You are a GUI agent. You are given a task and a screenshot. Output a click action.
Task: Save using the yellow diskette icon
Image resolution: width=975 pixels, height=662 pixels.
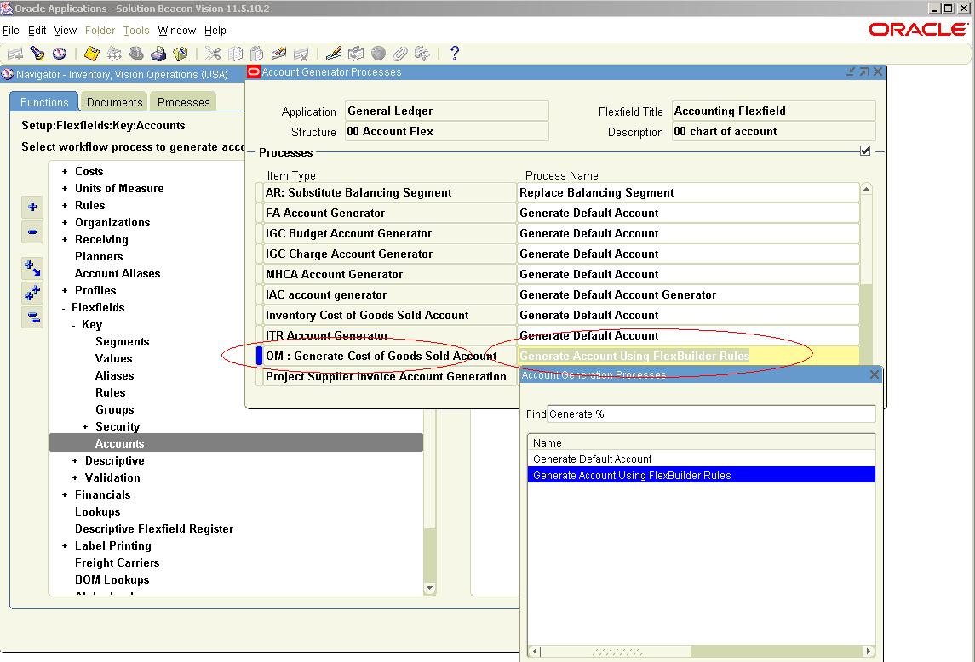point(91,54)
